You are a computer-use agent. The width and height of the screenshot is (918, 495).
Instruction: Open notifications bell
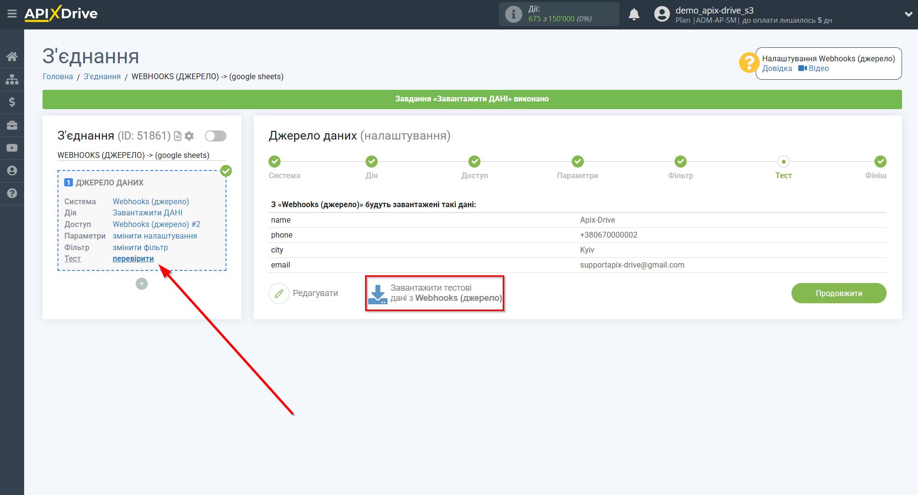click(634, 14)
